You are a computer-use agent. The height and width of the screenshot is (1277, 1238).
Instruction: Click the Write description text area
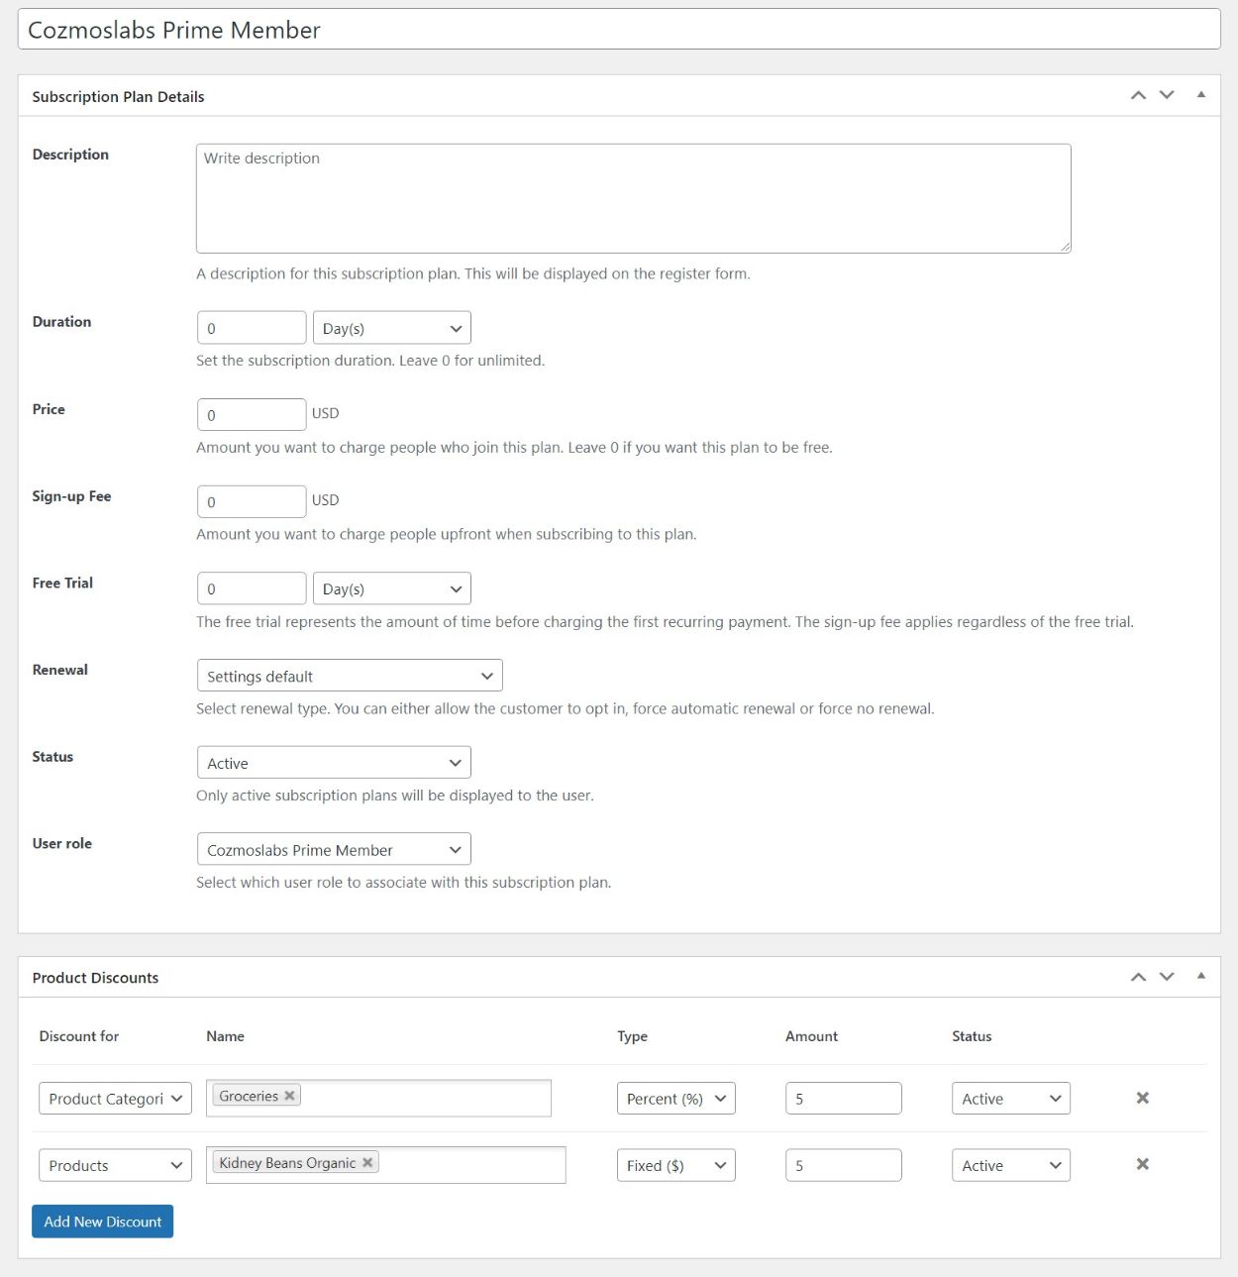pyautogui.click(x=634, y=198)
